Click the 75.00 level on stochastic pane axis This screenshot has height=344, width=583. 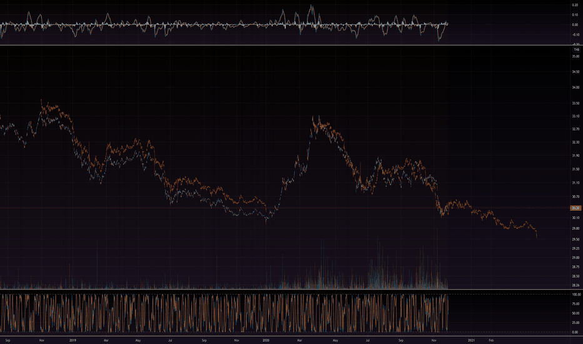(x=575, y=304)
